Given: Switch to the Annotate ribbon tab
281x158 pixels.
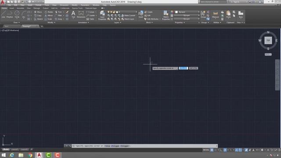Looking at the screenshot, I should (x=20, y=8).
